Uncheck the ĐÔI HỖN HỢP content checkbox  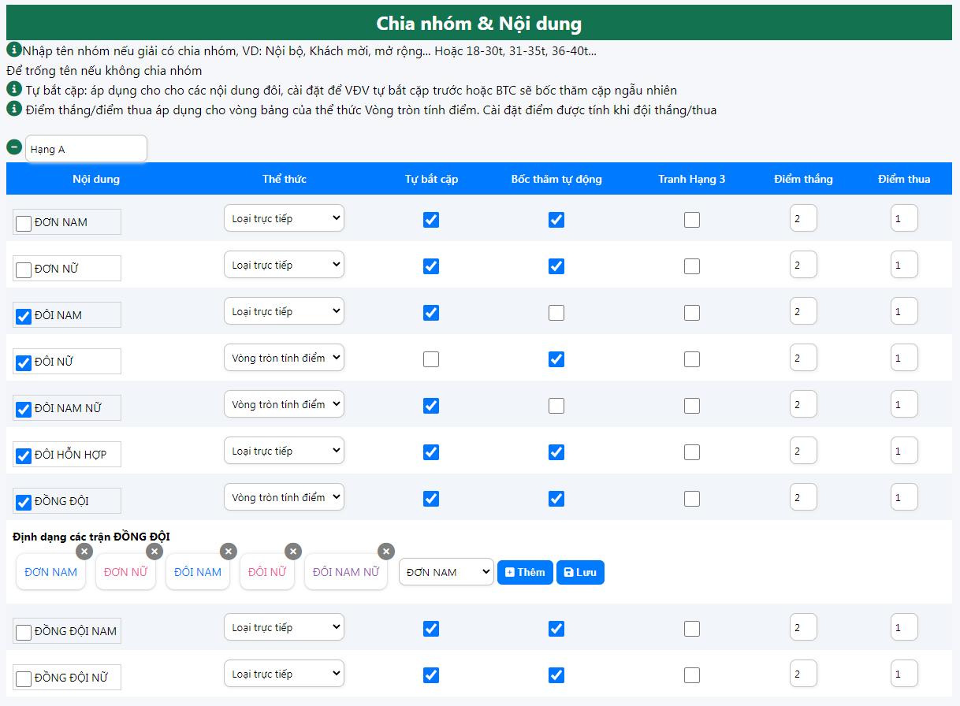click(24, 455)
